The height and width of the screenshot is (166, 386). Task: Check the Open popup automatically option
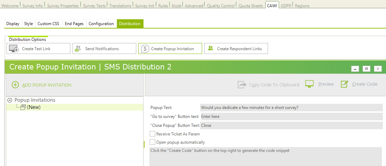click(152, 142)
